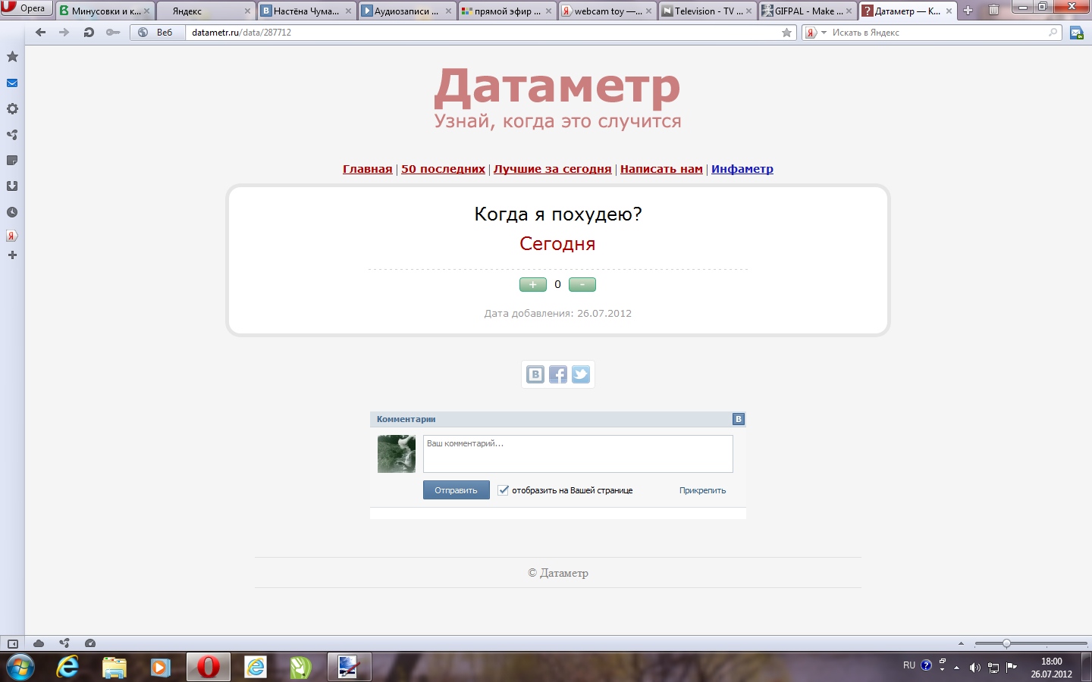
Task: Open the Главная link
Action: click(368, 169)
